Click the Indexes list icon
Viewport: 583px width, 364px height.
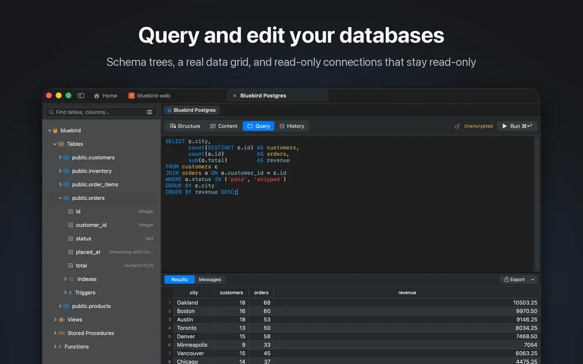[x=71, y=279]
